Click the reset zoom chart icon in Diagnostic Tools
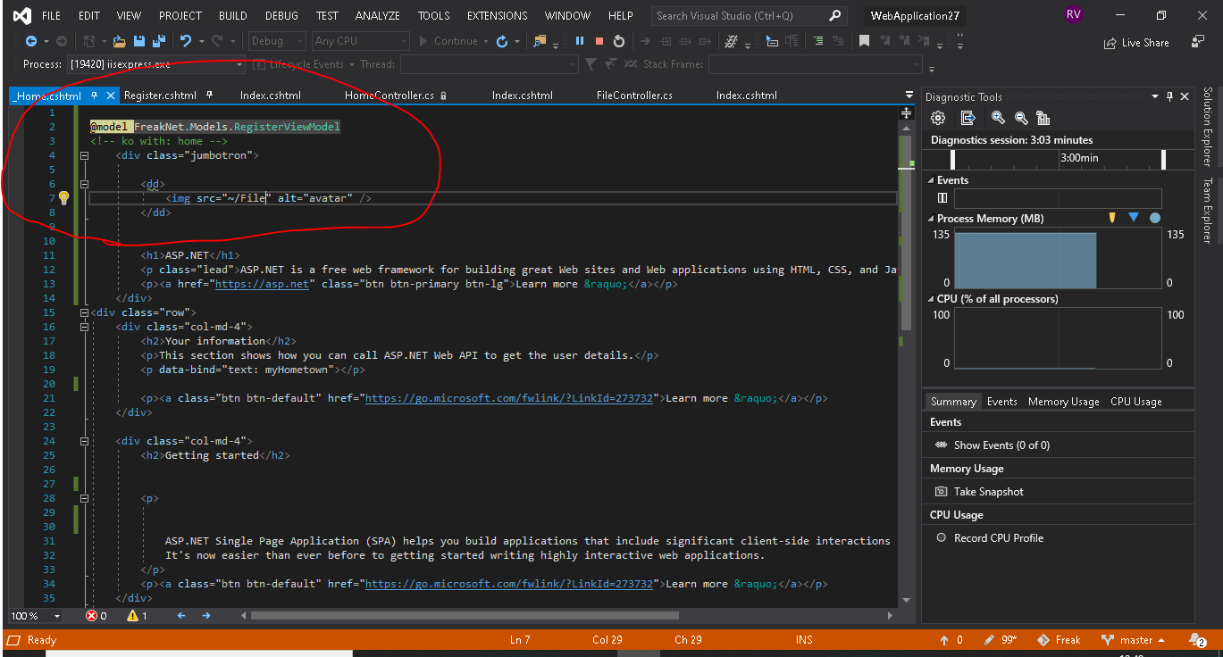 pyautogui.click(x=1043, y=118)
